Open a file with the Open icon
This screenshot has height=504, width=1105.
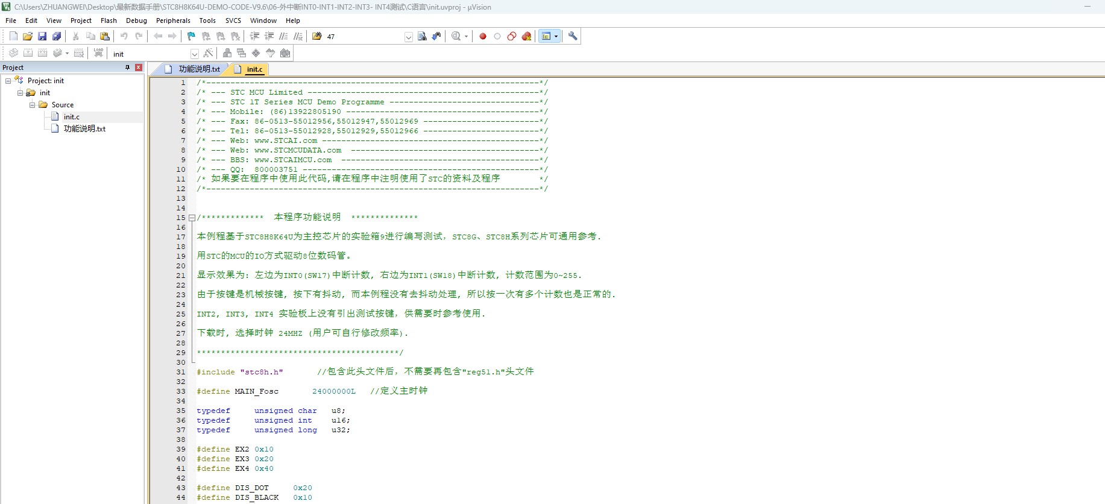tap(28, 36)
